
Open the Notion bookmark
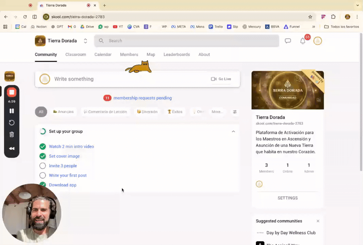point(39,27)
